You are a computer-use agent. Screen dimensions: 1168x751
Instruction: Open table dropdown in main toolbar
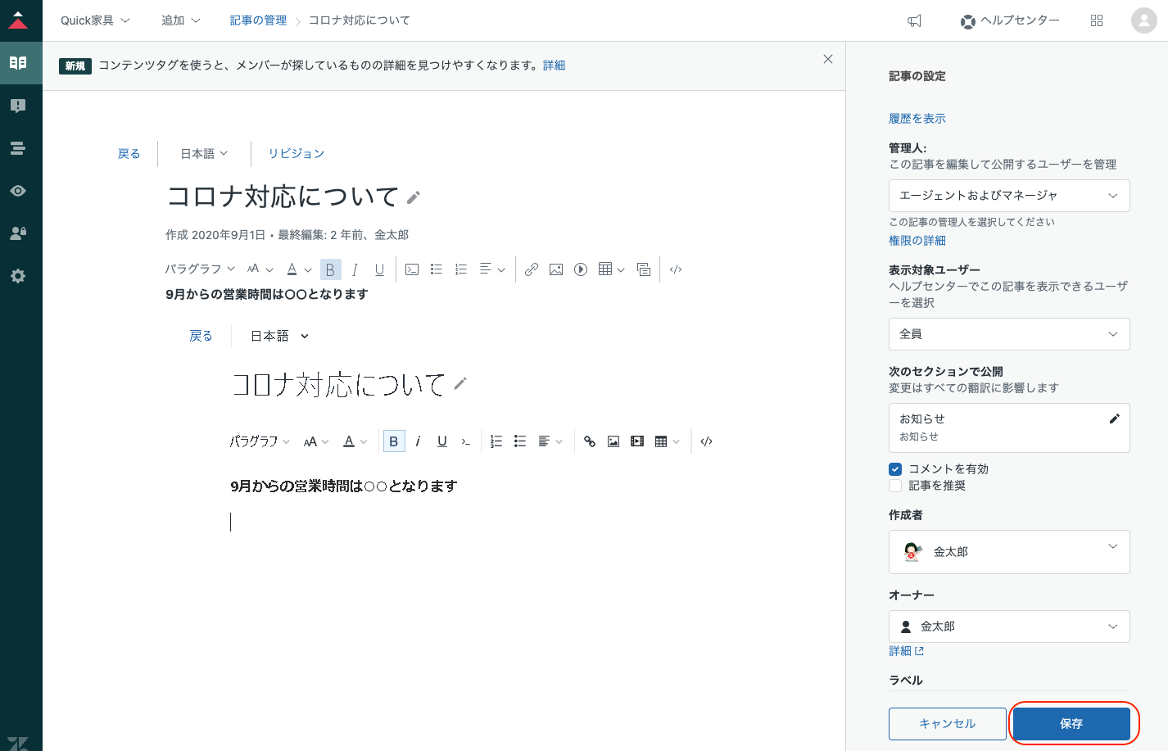[x=612, y=269]
